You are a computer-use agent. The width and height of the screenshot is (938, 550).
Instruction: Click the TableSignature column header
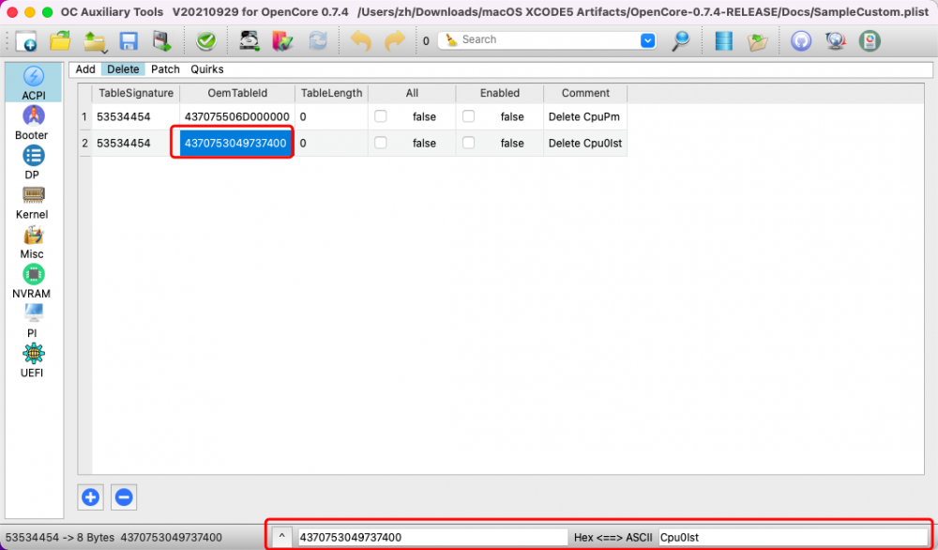(136, 93)
